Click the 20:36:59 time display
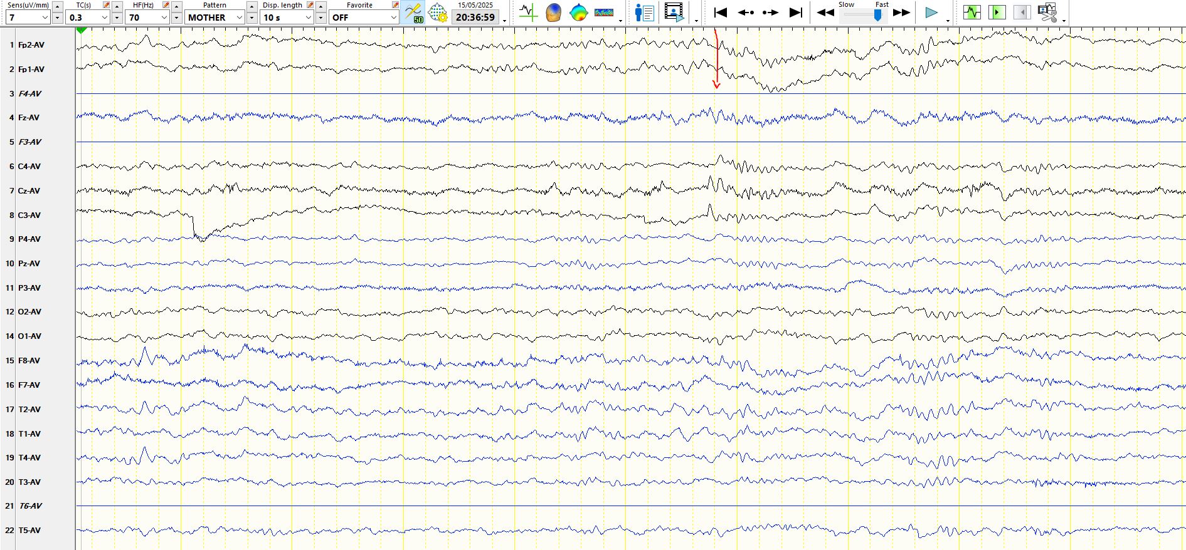The height and width of the screenshot is (550, 1186). coord(475,18)
